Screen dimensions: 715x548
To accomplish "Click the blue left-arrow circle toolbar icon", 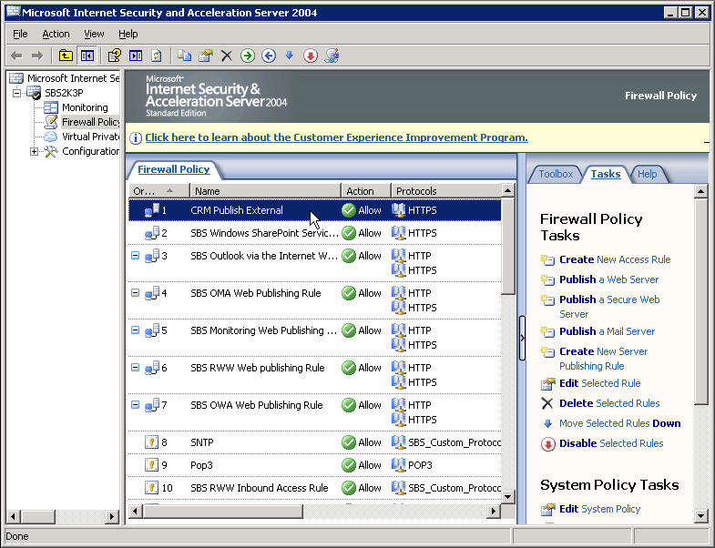I will click(x=269, y=56).
